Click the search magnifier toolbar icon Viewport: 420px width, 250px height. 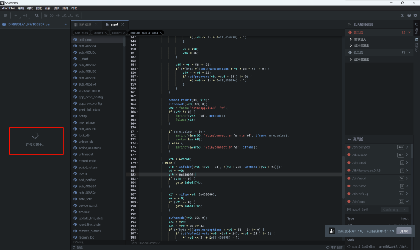point(37,16)
